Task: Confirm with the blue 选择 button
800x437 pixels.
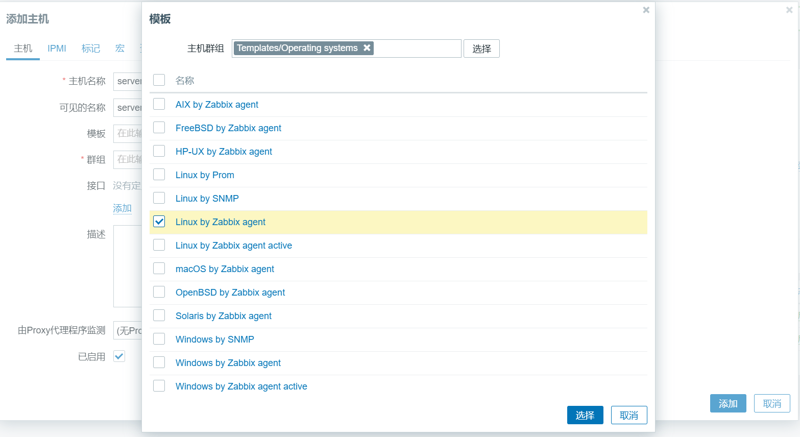Action: click(585, 415)
